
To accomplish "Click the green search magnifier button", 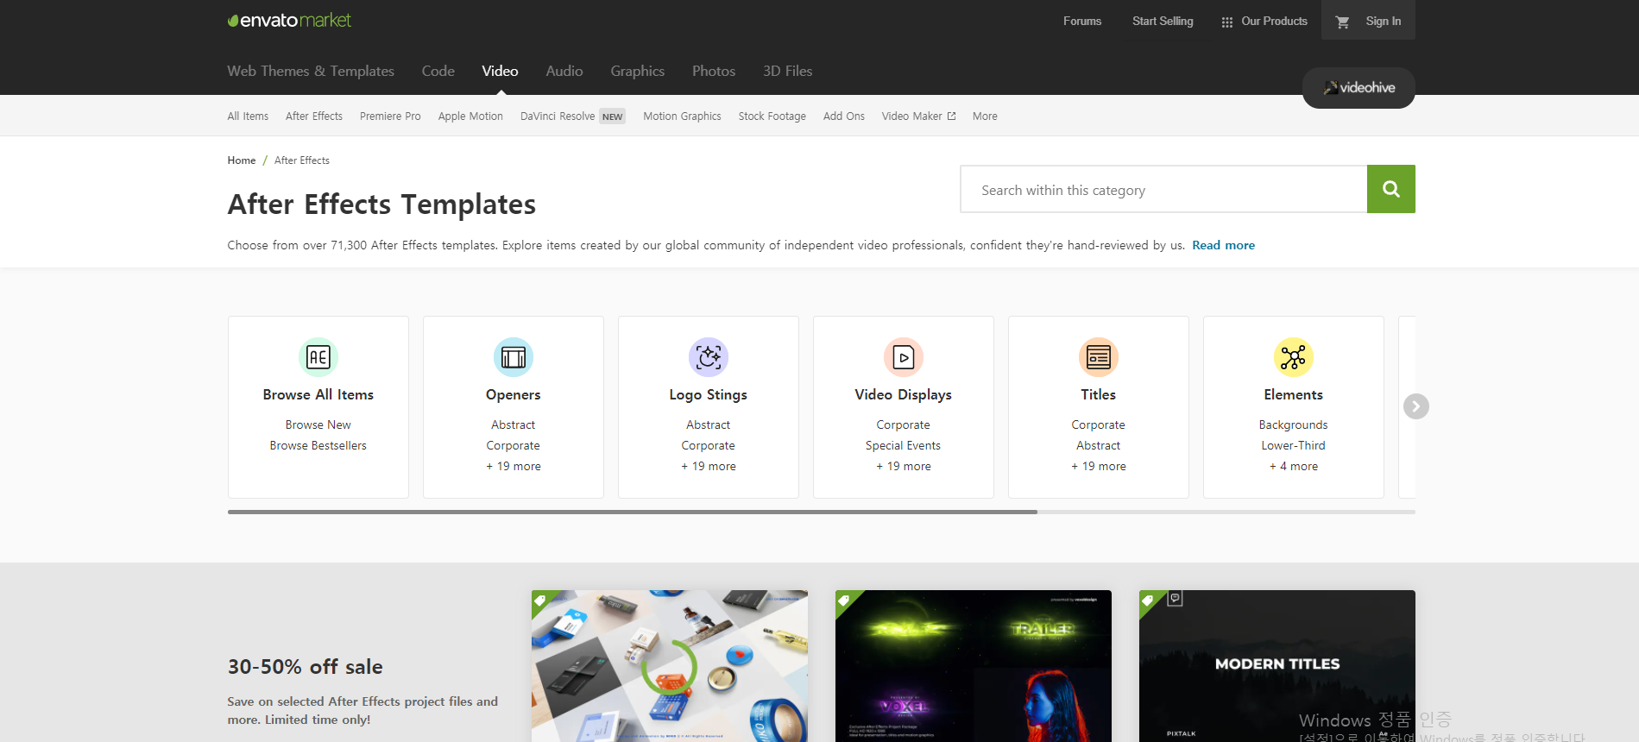I will (1390, 189).
